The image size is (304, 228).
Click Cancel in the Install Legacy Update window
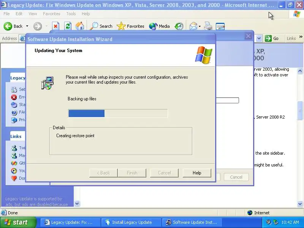click(236, 177)
